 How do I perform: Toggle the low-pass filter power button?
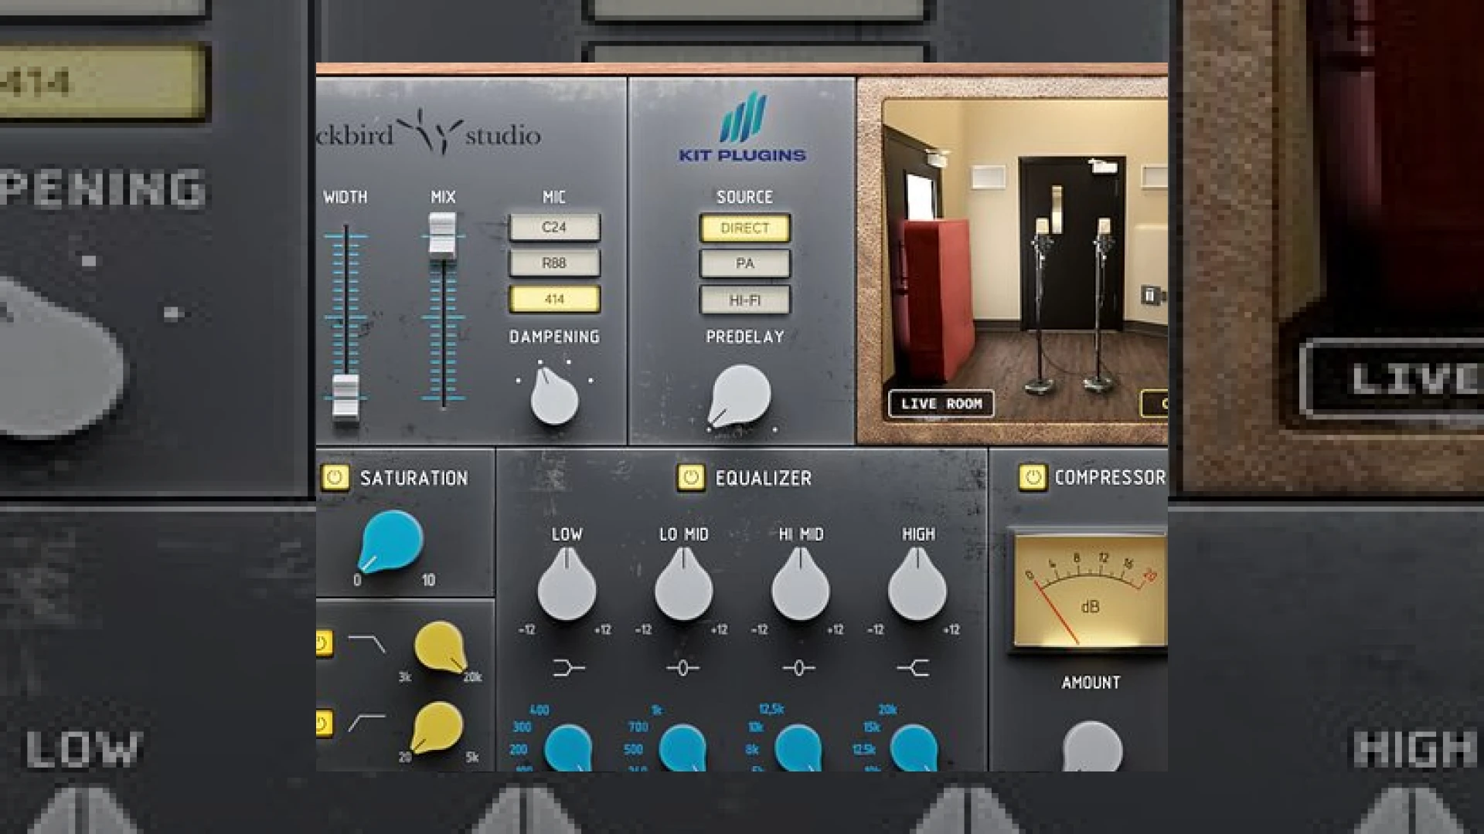(324, 642)
